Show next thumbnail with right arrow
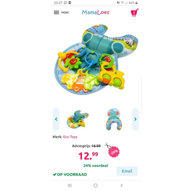191x191 pixels. point(135,119)
